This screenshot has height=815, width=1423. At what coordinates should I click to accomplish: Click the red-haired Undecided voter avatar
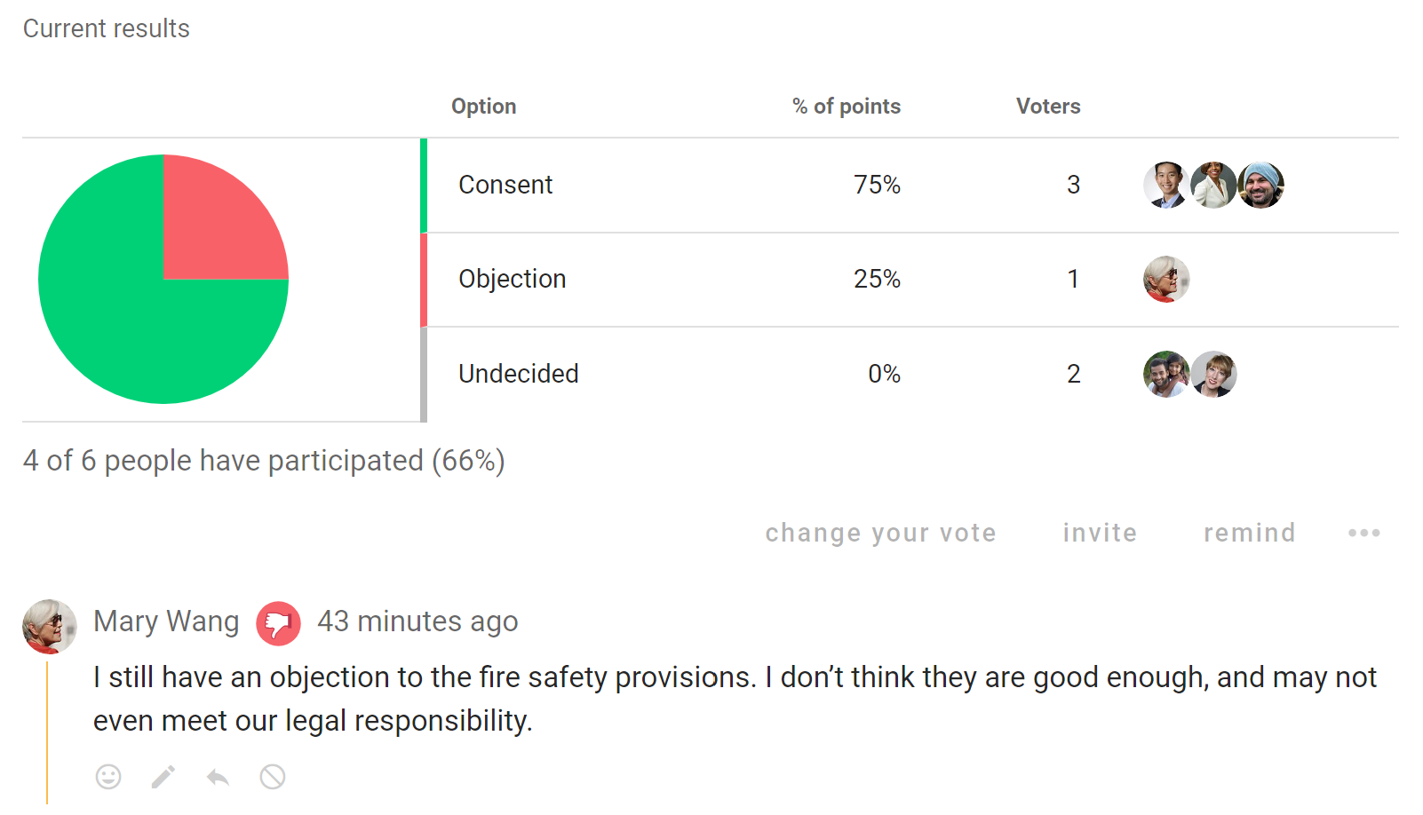point(1214,374)
